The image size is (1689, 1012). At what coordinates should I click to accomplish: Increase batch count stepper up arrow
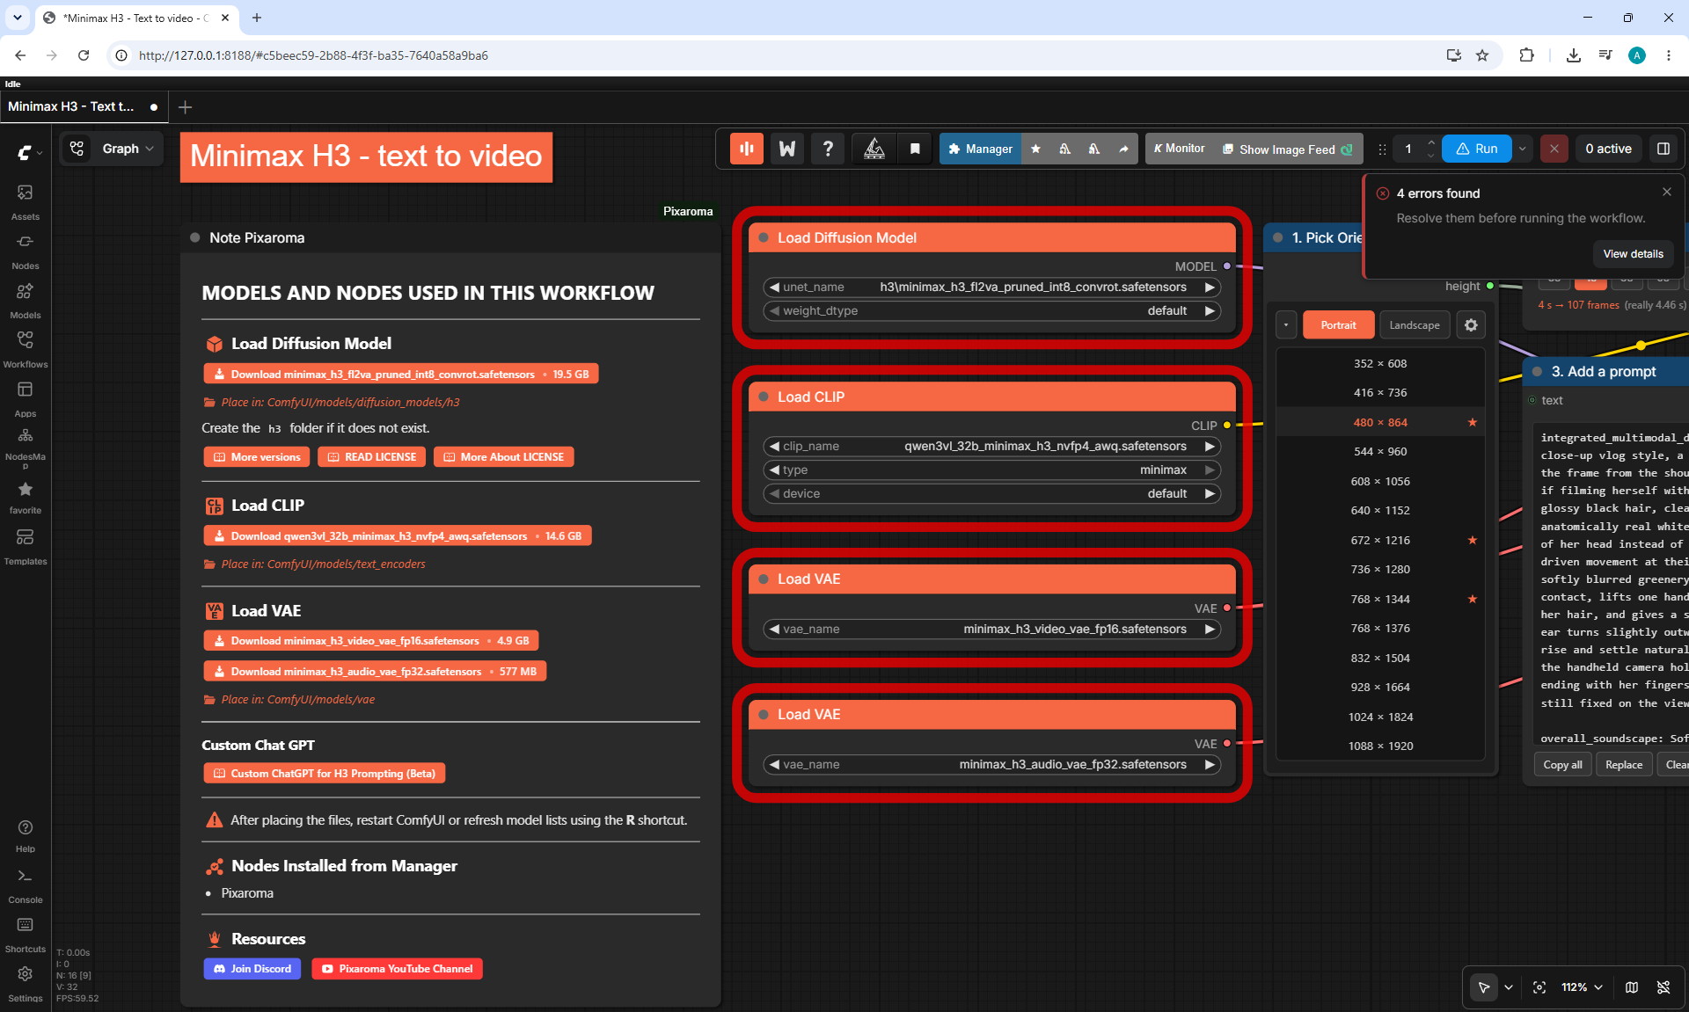coord(1431,142)
